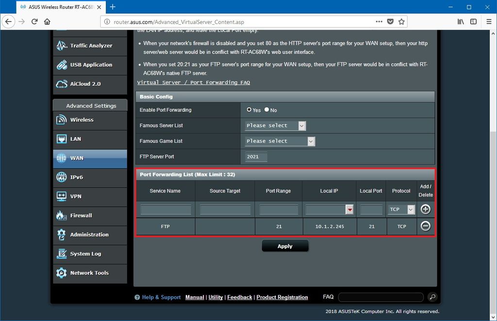Viewport: 497px width, 321px height.
Task: Open USB Application menu item
Action: pyautogui.click(x=90, y=65)
